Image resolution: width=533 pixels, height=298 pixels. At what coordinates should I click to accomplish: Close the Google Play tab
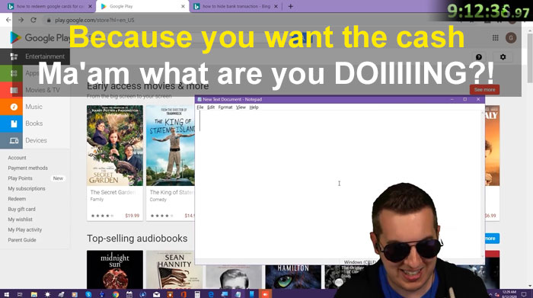tap(183, 6)
